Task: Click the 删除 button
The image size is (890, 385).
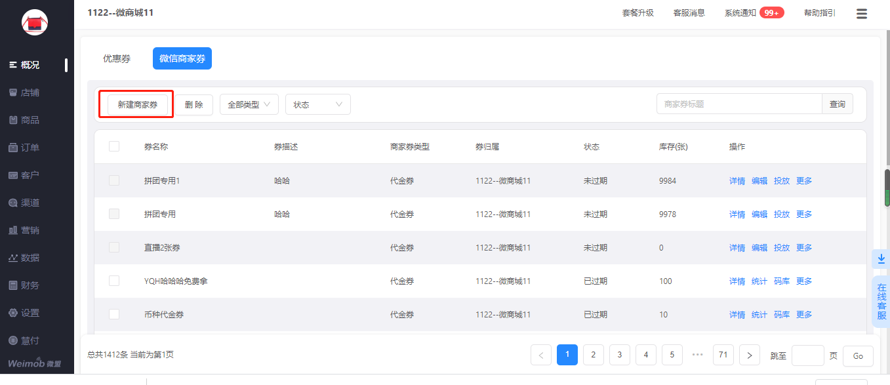Action: pos(193,104)
